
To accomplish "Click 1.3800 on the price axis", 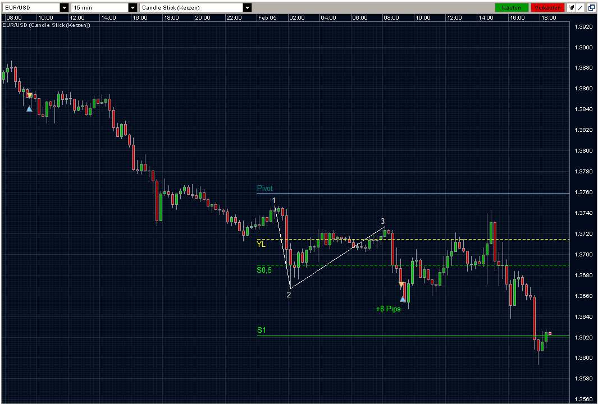I will 583,151.
